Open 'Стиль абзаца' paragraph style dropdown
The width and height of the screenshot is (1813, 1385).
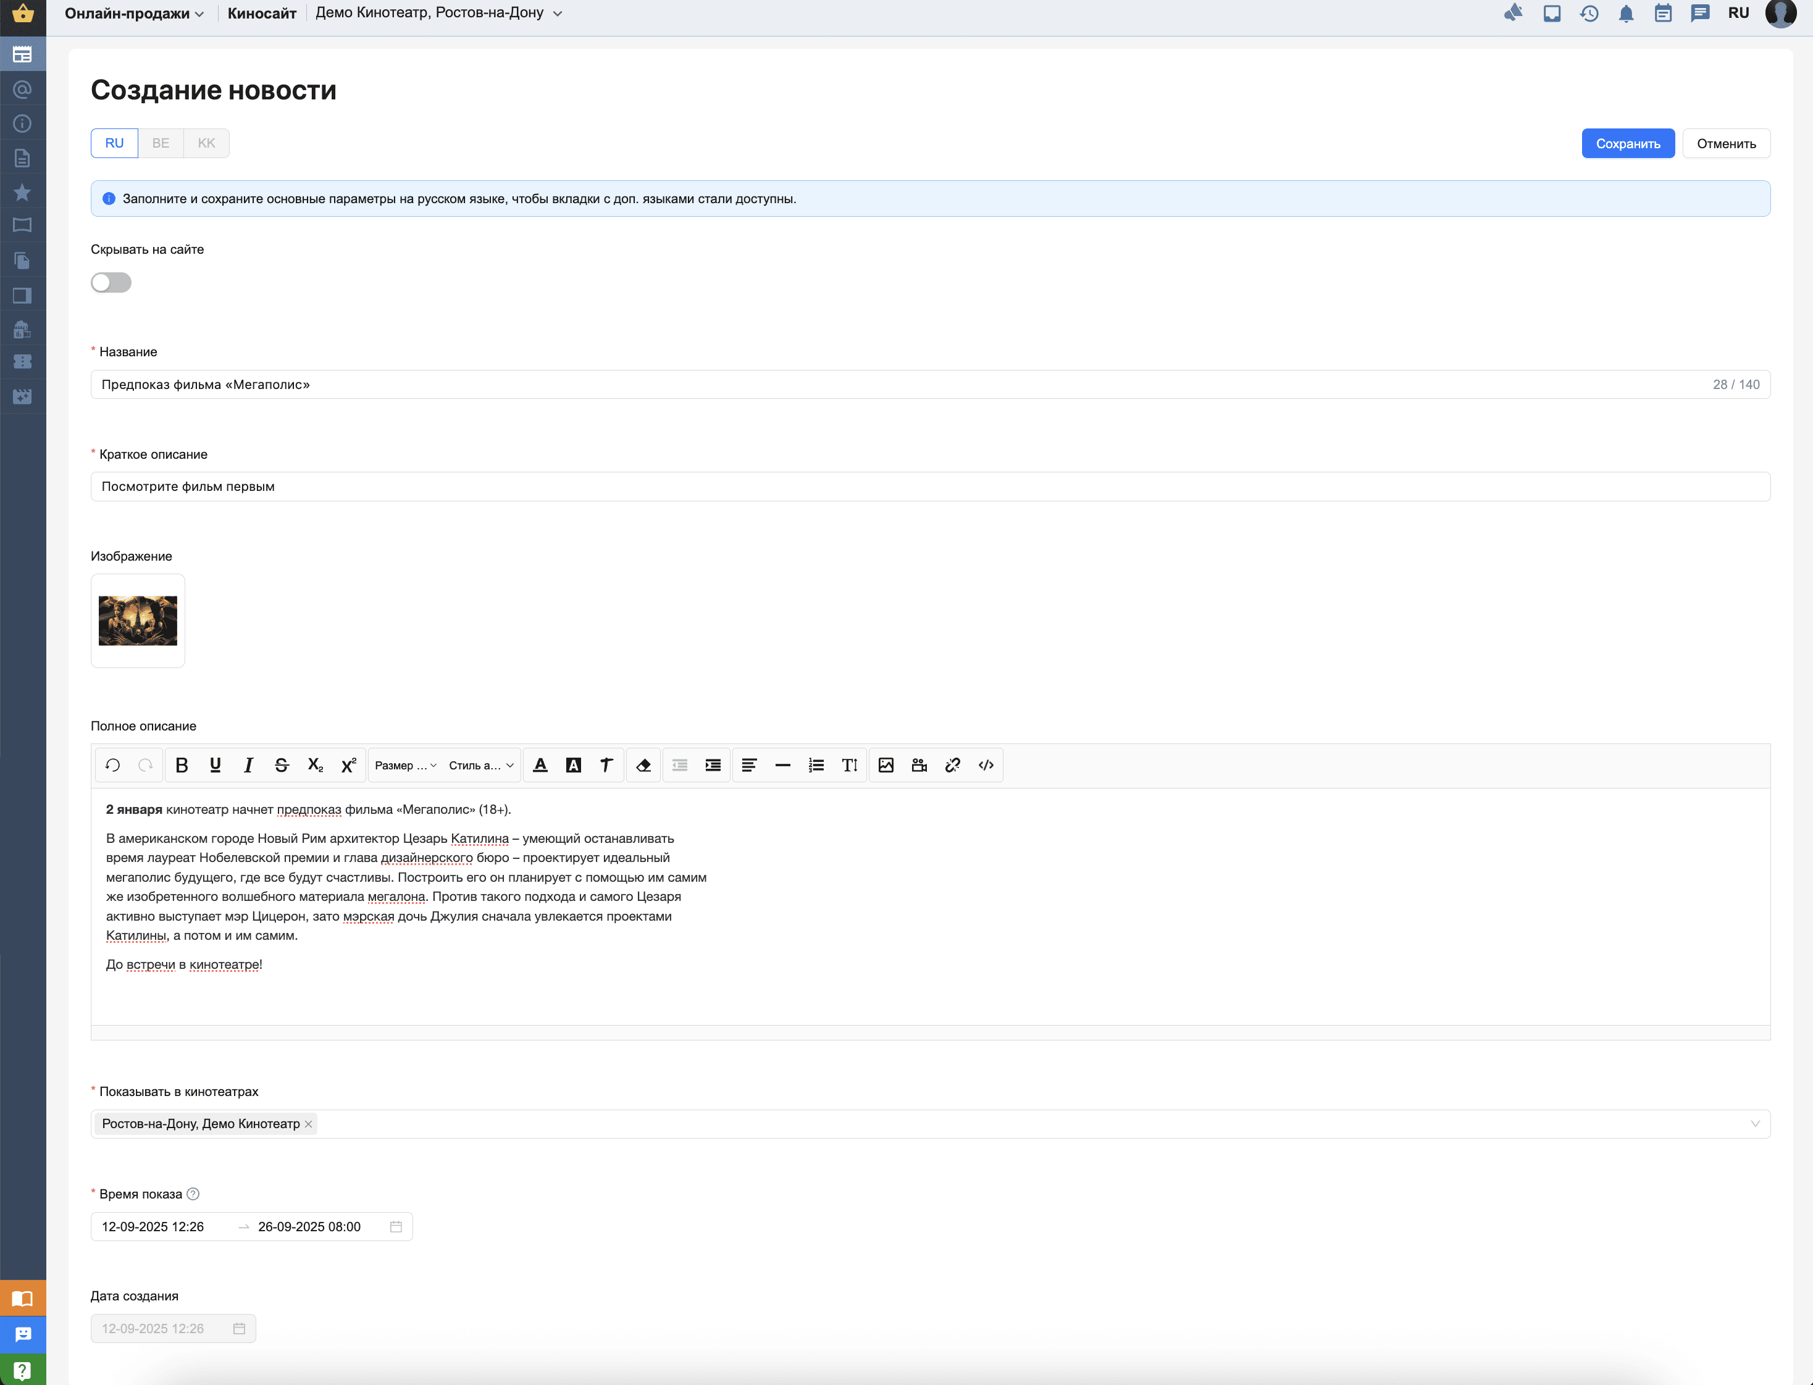482,765
